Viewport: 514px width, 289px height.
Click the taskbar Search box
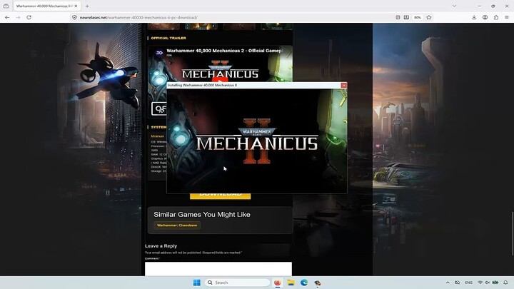237,283
